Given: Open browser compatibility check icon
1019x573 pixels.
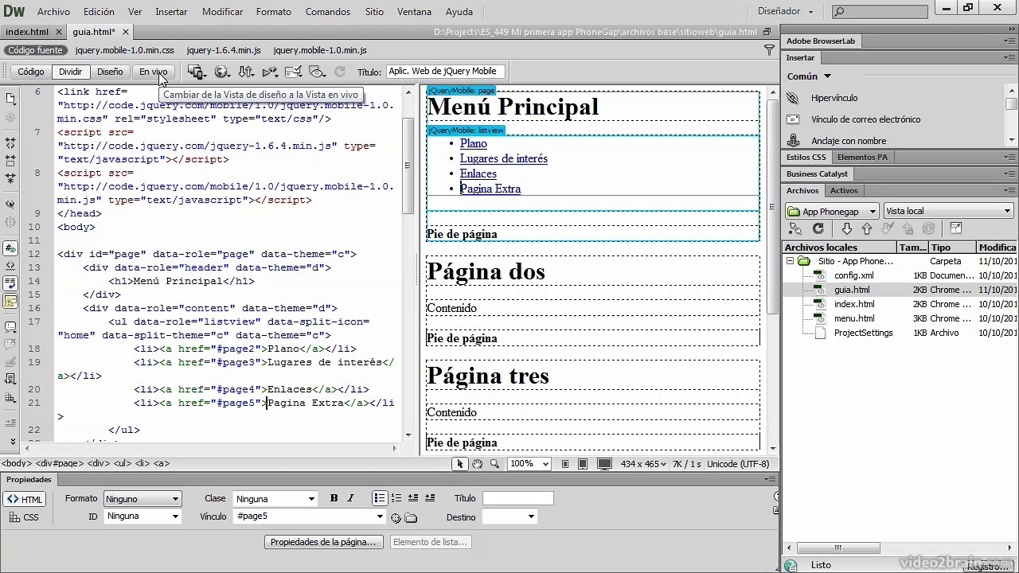Looking at the screenshot, I should (x=293, y=72).
